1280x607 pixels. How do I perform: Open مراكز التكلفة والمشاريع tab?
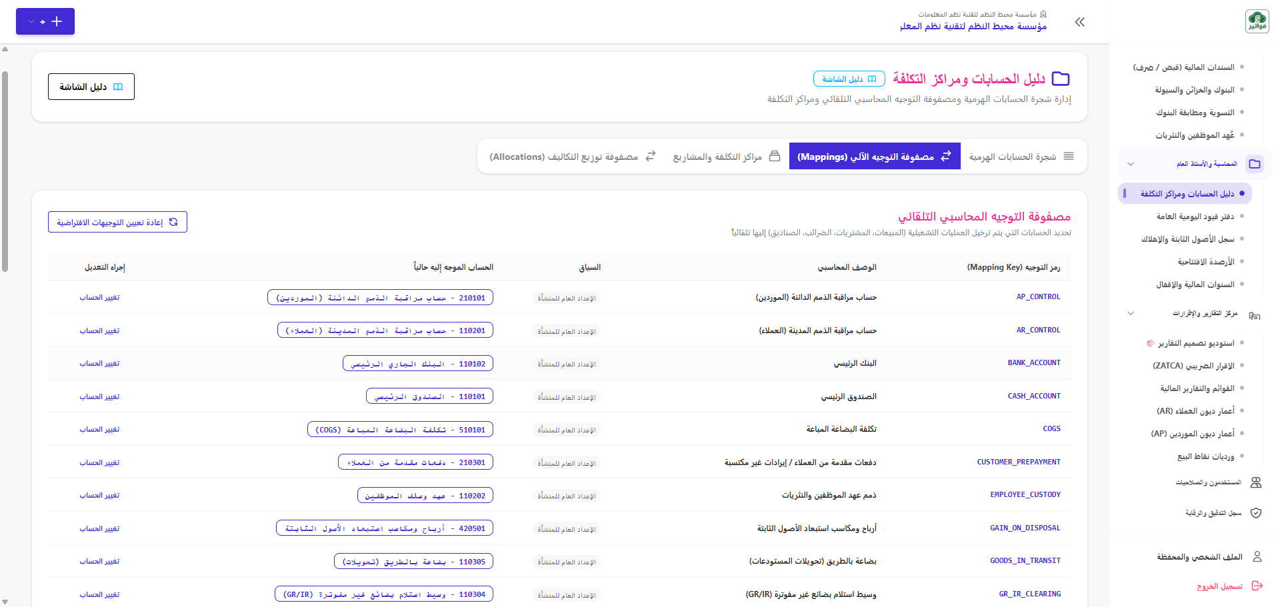click(726, 156)
